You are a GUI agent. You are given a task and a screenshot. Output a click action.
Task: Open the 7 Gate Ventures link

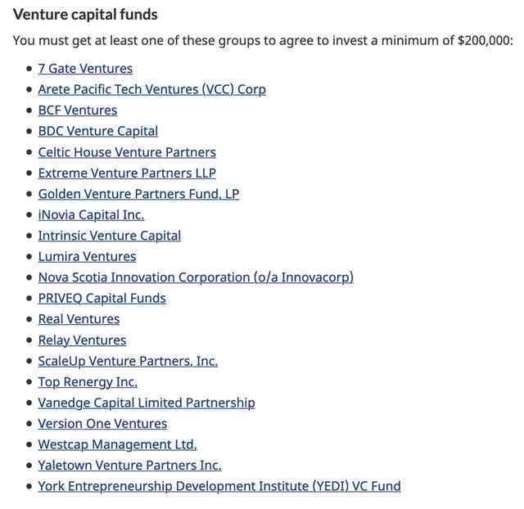(85, 69)
